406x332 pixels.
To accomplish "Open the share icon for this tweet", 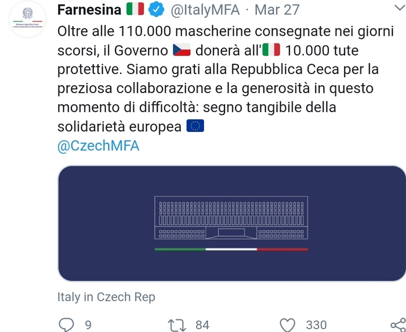I will (x=398, y=324).
